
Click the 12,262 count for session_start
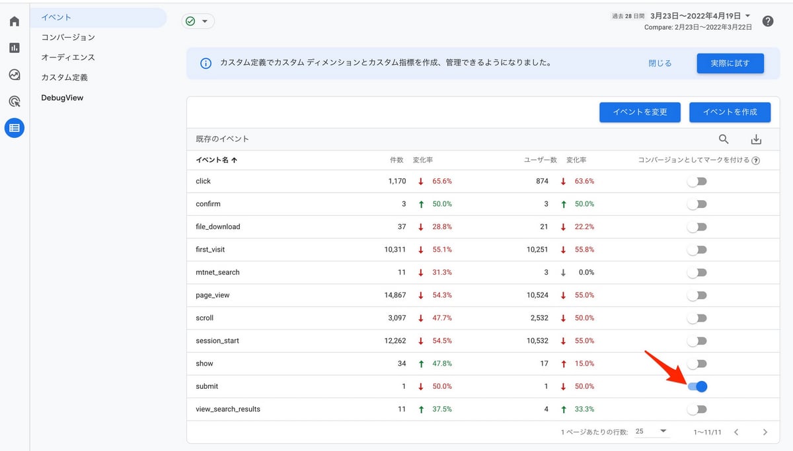[395, 341]
